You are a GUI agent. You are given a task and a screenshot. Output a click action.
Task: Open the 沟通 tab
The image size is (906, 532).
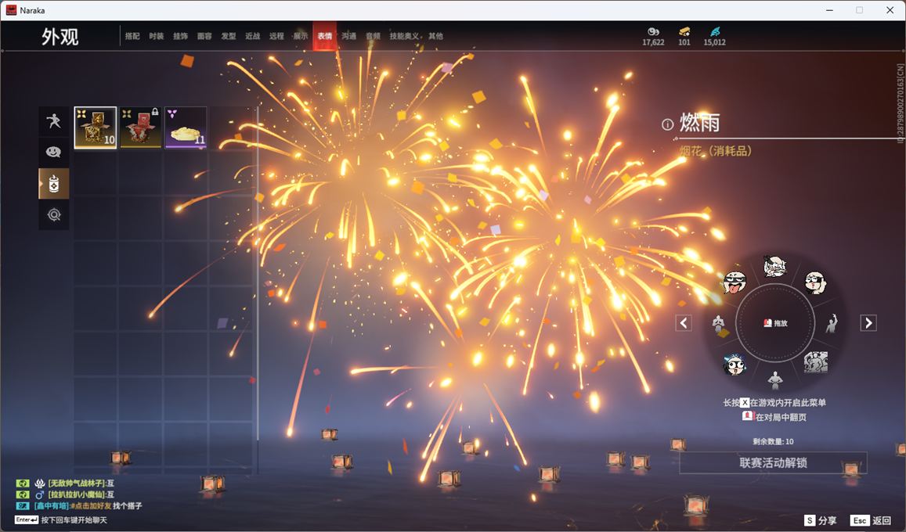[x=348, y=36]
